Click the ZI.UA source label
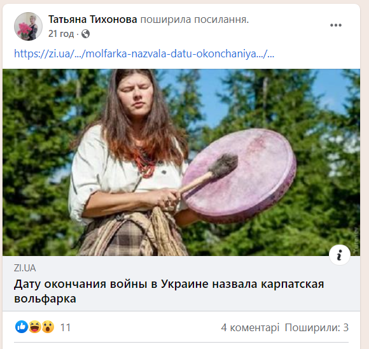This screenshot has width=369, height=349. click(25, 268)
